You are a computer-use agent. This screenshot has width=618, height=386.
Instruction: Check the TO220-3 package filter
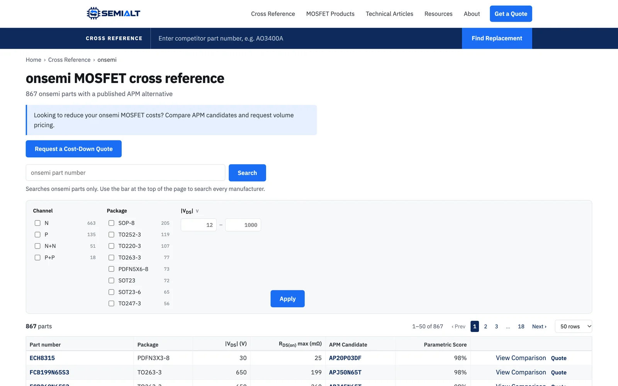click(111, 246)
